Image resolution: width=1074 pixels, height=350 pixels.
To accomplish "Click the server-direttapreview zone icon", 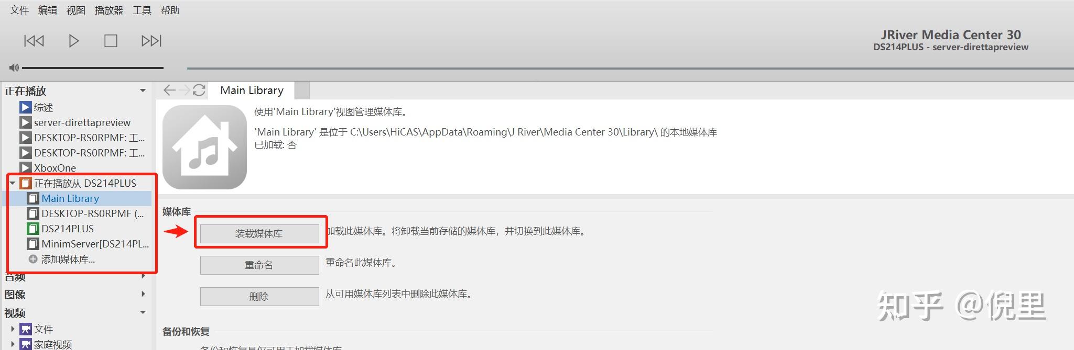I will pos(25,122).
